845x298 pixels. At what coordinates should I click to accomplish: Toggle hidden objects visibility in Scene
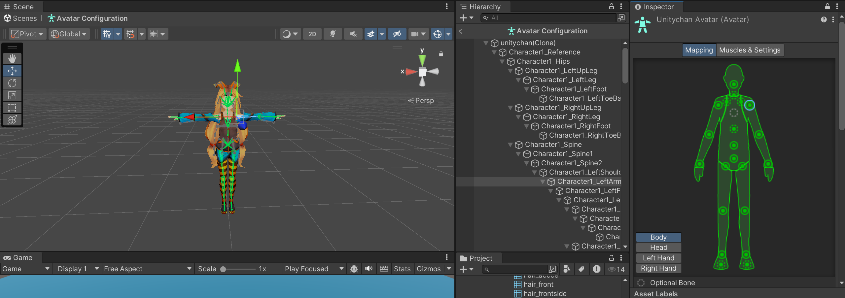pyautogui.click(x=397, y=34)
